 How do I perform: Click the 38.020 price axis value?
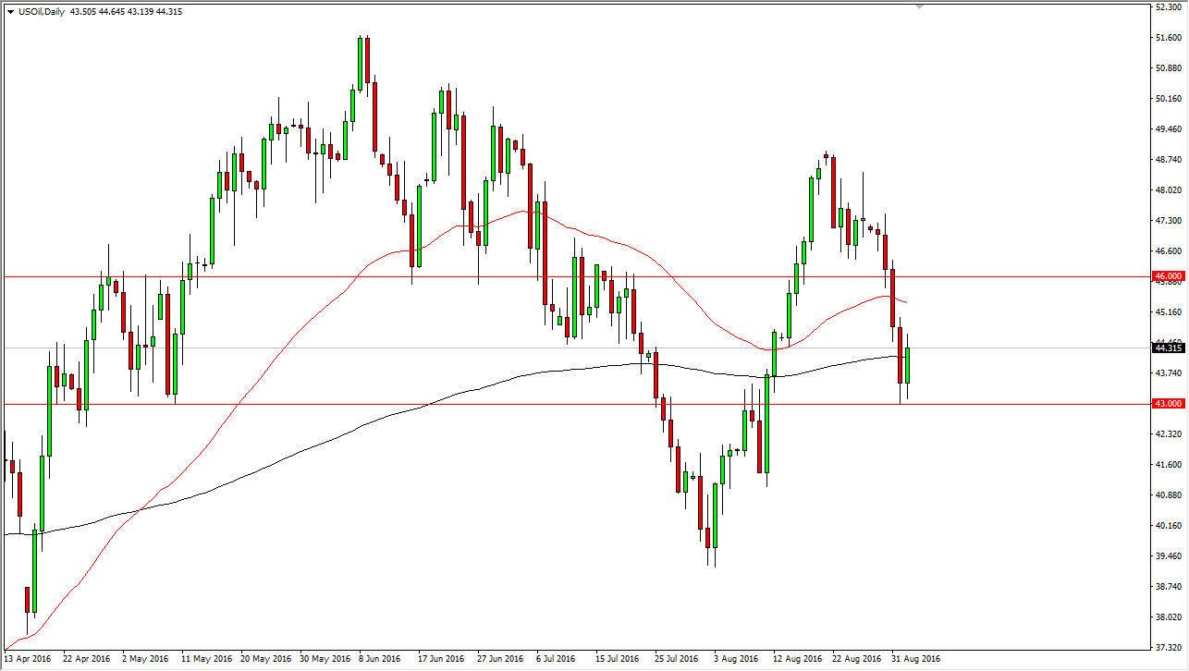pyautogui.click(x=1169, y=617)
